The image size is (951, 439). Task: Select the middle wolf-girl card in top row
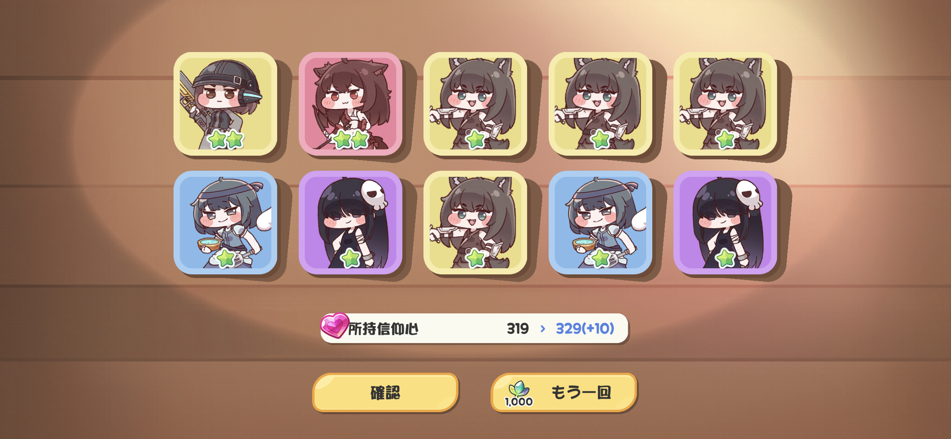600,104
